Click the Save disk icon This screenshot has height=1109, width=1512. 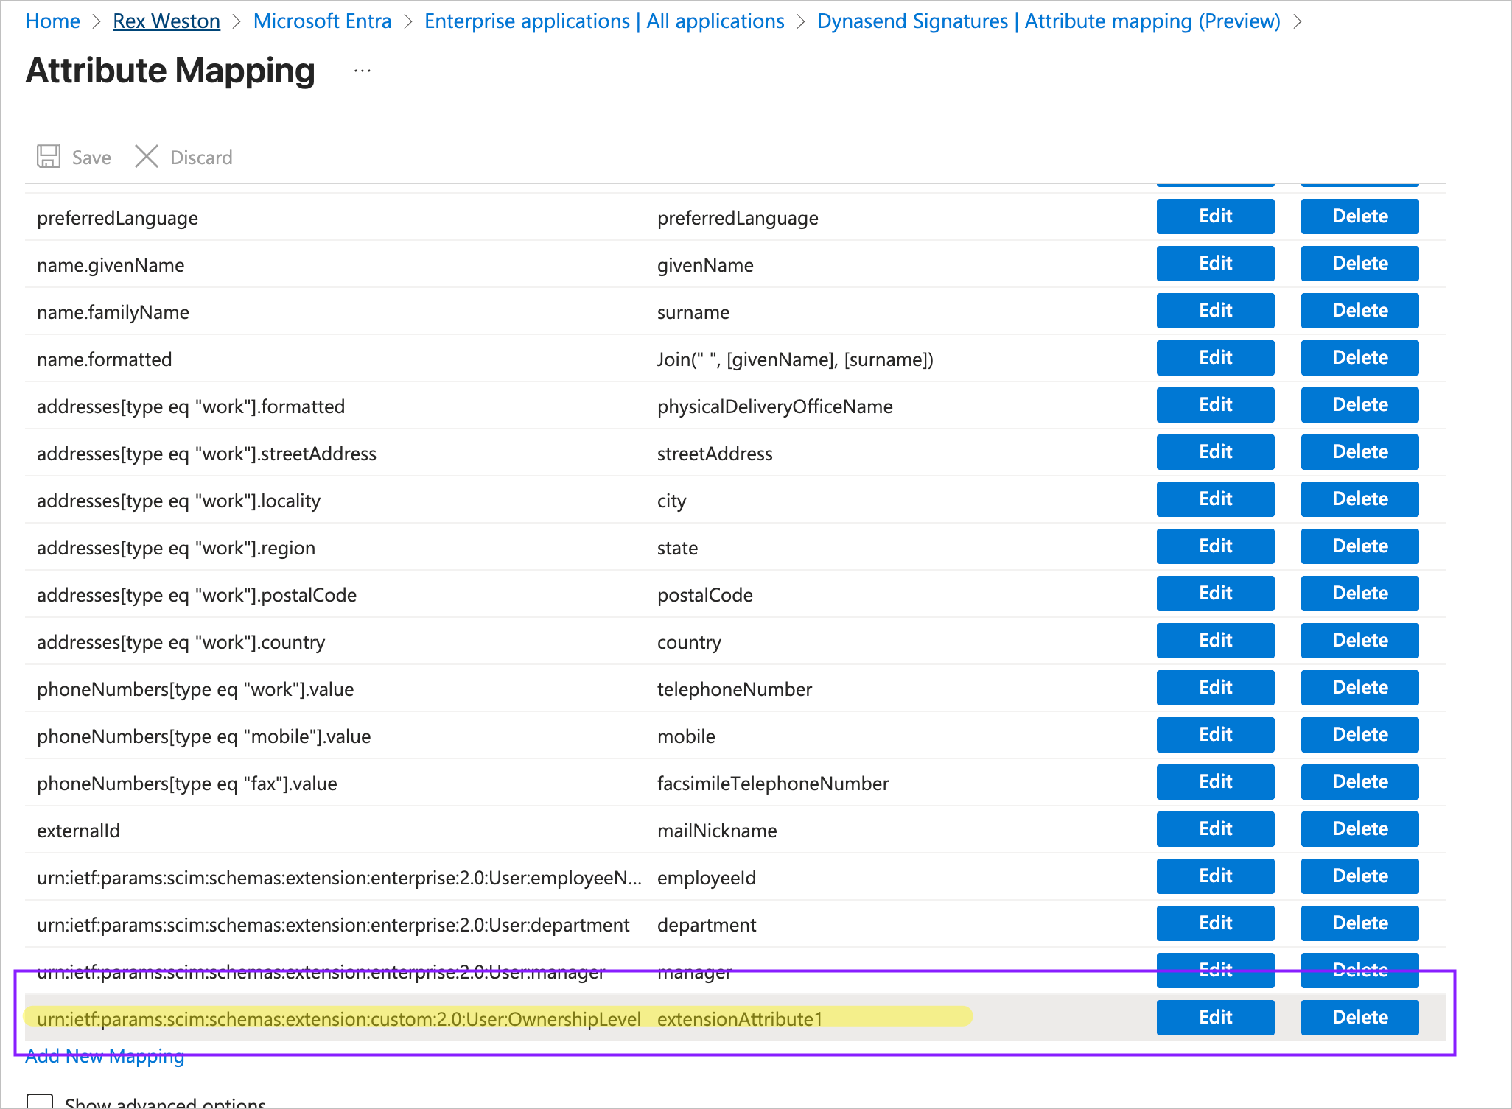click(x=49, y=156)
